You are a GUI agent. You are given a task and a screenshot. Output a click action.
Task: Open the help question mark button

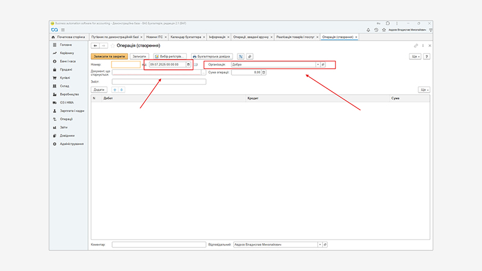(427, 57)
